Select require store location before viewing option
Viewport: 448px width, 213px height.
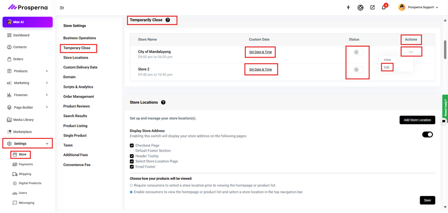tap(131, 186)
